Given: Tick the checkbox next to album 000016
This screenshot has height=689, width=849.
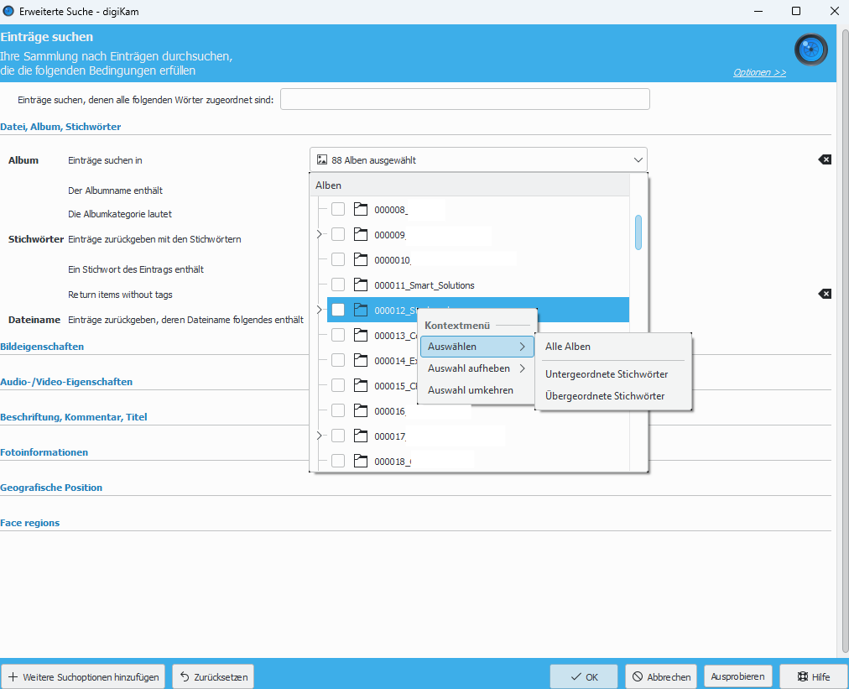Looking at the screenshot, I should [338, 410].
